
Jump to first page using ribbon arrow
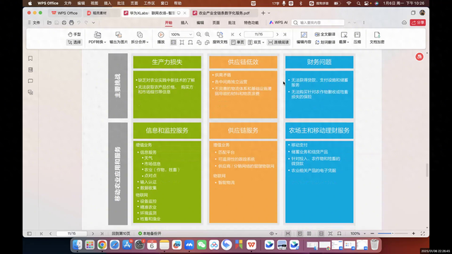point(232,35)
